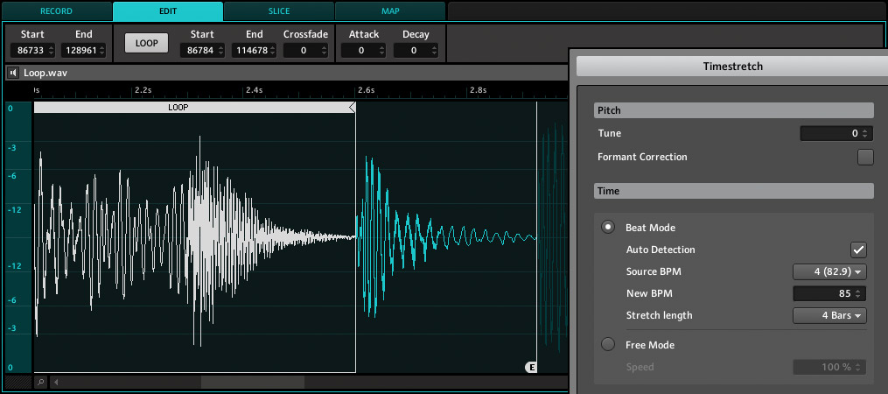This screenshot has width=888, height=394.
Task: Enable the Formant Correction checkbox
Action: [x=865, y=157]
